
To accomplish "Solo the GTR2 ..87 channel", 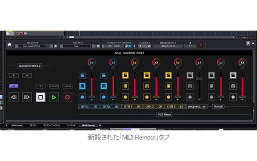I will (x=104, y=75).
